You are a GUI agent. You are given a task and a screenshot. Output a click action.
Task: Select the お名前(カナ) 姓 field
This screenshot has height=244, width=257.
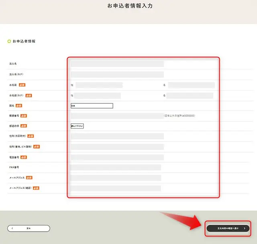click(97, 95)
